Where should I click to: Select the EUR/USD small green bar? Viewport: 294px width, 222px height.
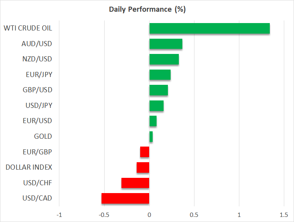[153, 121]
